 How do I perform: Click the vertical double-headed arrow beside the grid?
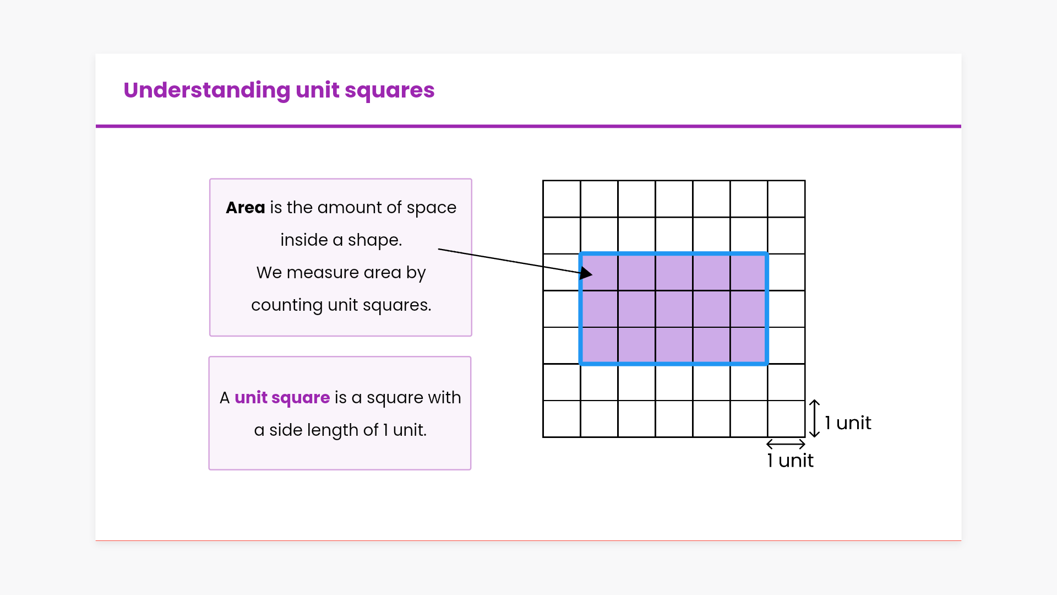(x=815, y=419)
